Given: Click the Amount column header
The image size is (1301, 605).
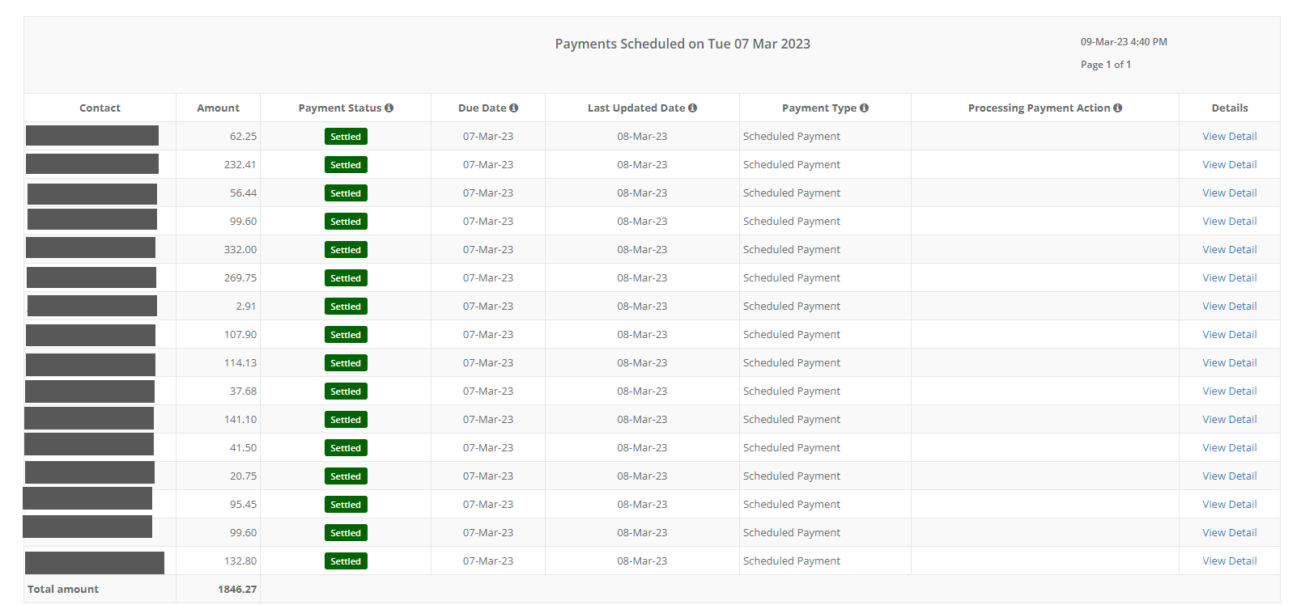Looking at the screenshot, I should (218, 108).
